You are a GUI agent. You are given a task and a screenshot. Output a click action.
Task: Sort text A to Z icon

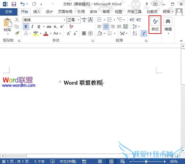(x=135, y=33)
